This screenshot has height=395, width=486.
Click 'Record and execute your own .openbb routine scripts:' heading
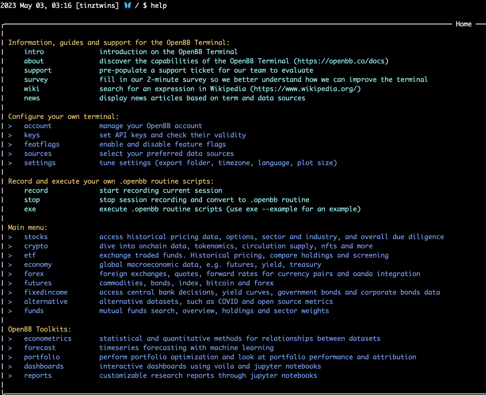click(111, 181)
